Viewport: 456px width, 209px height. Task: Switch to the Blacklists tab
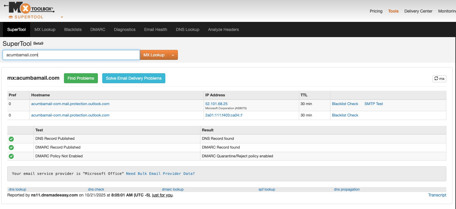(73, 29)
